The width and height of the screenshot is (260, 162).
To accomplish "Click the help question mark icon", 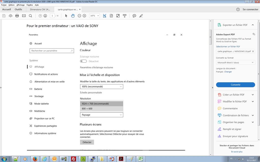I will coord(238,9).
